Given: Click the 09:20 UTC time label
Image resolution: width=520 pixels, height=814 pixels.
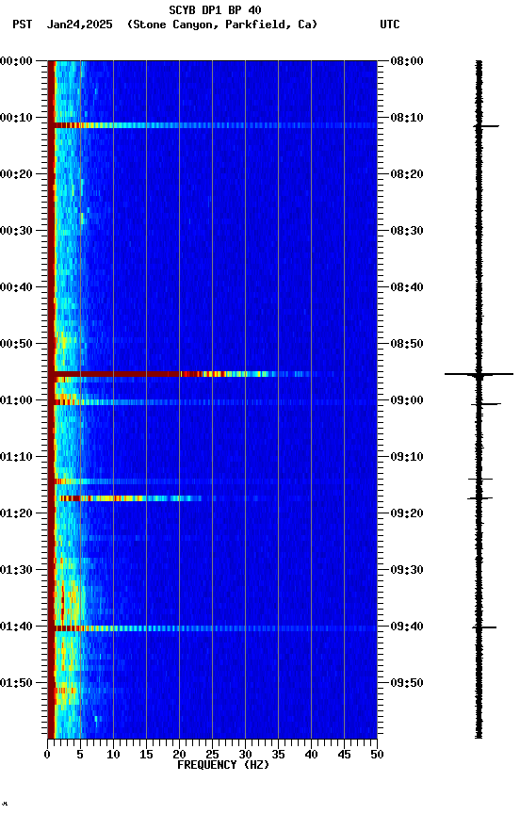Looking at the screenshot, I should click(x=407, y=514).
